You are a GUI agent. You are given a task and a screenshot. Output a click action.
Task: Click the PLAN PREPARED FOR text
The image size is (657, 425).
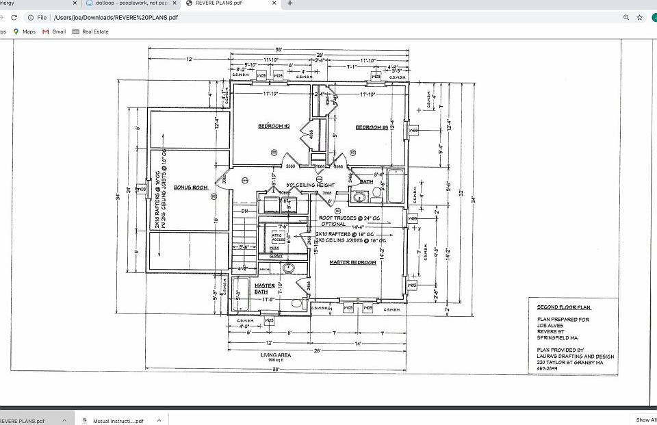[x=563, y=320]
